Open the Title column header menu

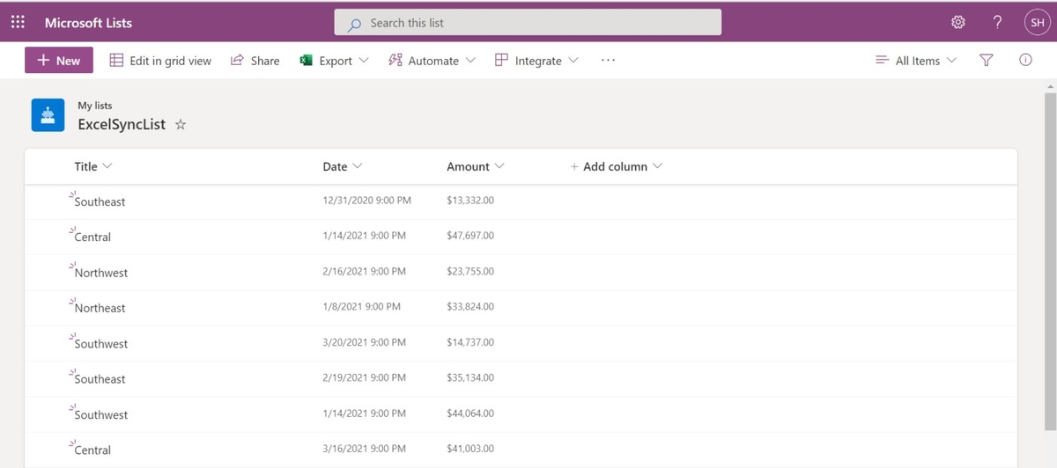coord(92,166)
